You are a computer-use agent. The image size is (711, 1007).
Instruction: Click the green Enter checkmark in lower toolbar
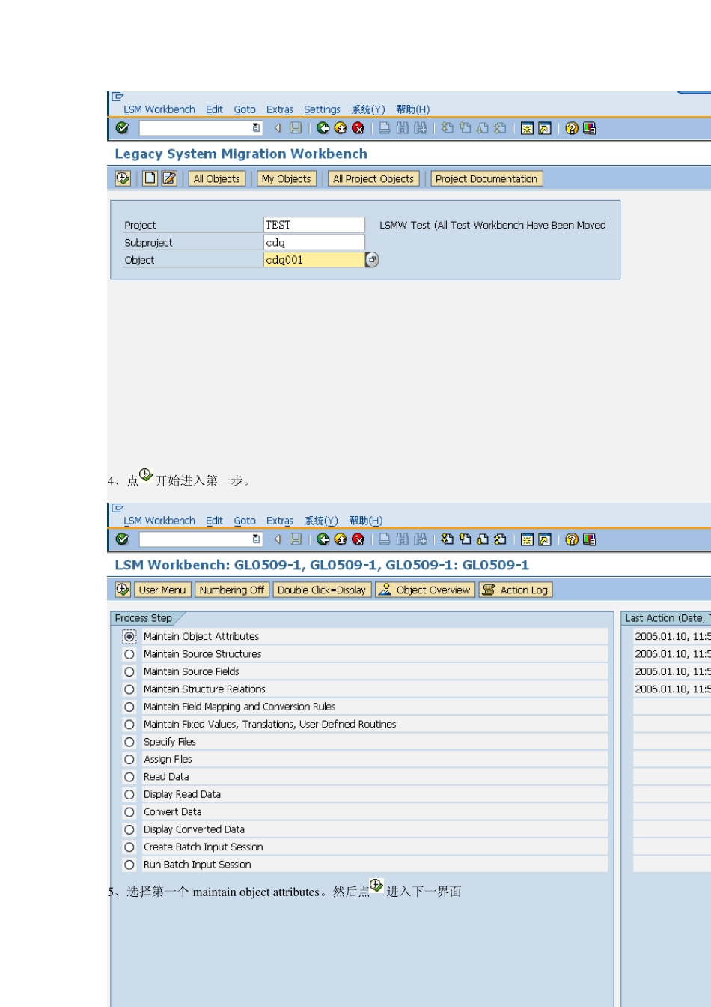click(x=122, y=539)
